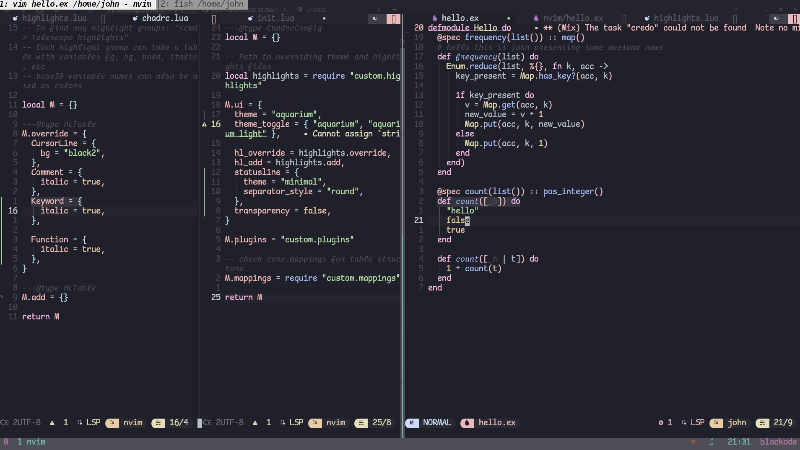Click the warning icon in left statusline
Screen dimensions: 800x450
click(52, 423)
